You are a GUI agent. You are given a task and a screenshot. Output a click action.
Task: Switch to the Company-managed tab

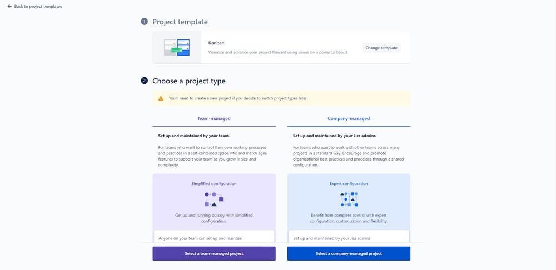[x=349, y=118]
